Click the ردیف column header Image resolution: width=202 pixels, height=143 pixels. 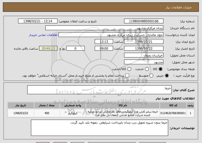click(x=190, y=105)
